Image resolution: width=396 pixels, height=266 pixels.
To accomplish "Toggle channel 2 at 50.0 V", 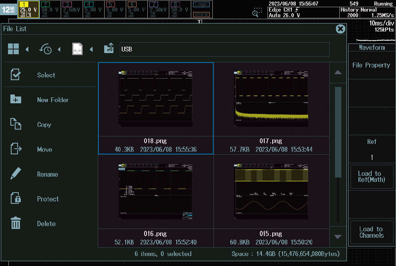I will pyautogui.click(x=50, y=9).
